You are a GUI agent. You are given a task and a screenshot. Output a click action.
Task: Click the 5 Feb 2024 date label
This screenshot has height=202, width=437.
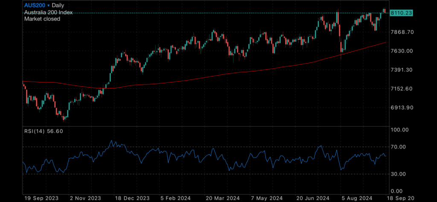tap(176, 198)
